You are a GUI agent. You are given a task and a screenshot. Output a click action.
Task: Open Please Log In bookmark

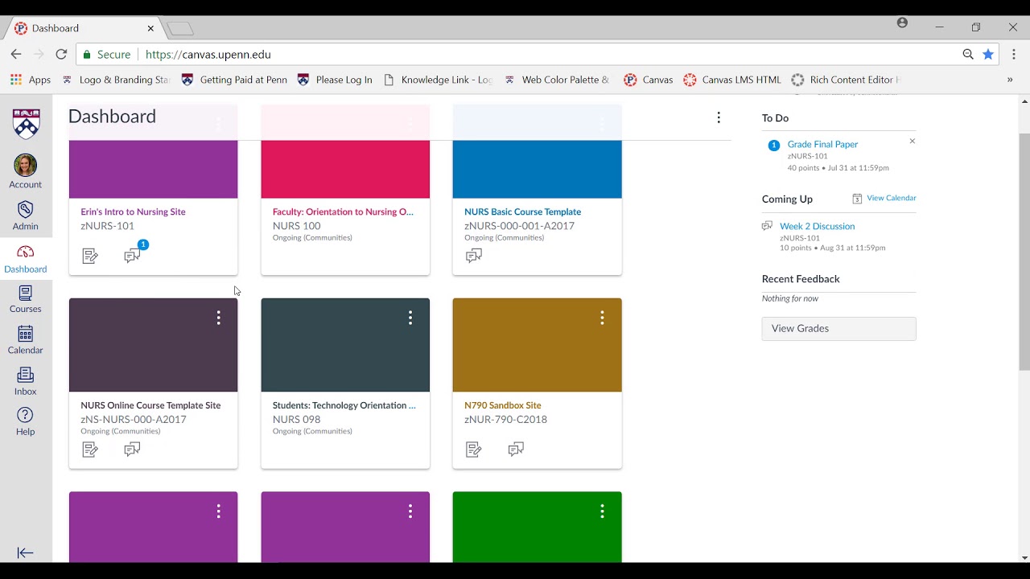(x=335, y=80)
